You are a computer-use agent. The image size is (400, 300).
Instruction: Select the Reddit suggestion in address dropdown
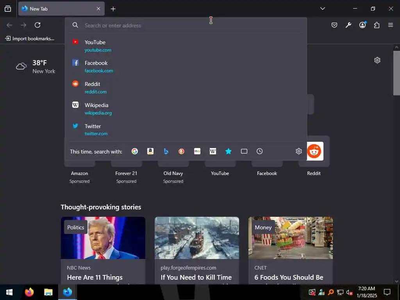(x=186, y=87)
